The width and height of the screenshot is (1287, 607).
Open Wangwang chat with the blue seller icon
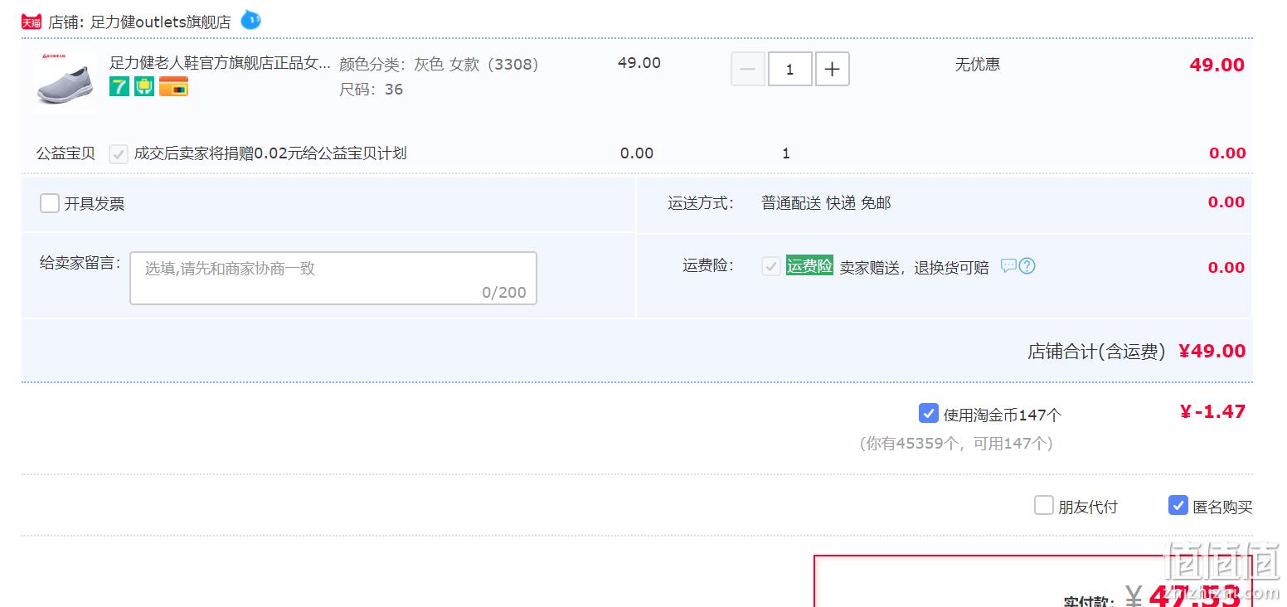[x=250, y=20]
